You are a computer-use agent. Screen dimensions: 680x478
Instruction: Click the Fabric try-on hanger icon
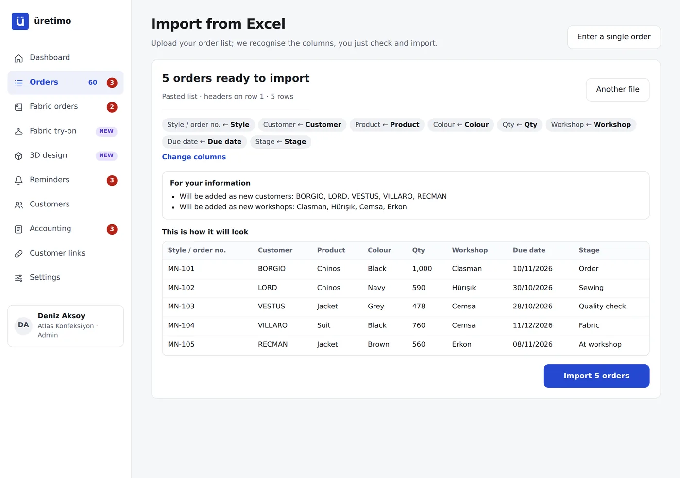[x=18, y=131]
